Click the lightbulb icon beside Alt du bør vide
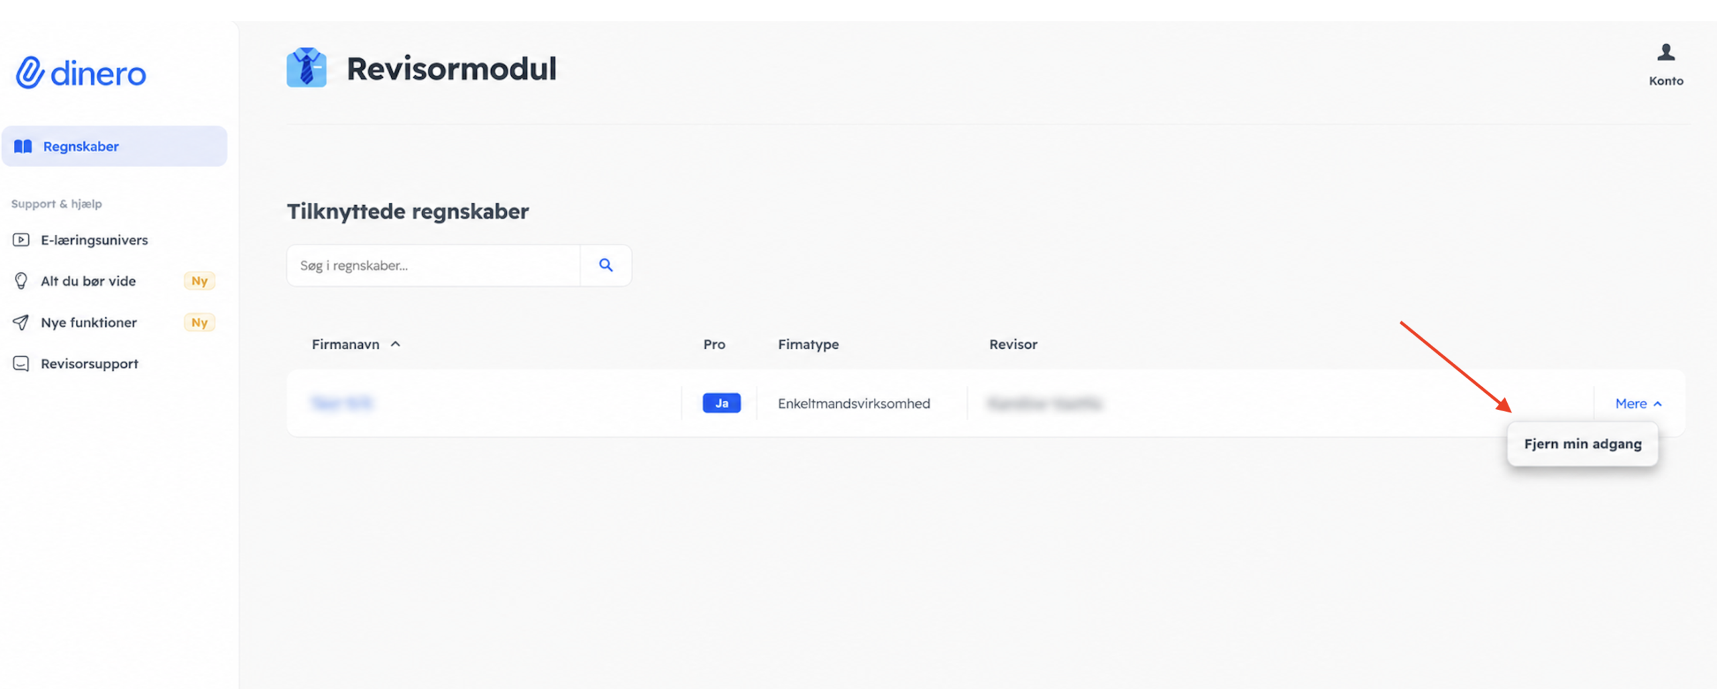 coord(21,281)
